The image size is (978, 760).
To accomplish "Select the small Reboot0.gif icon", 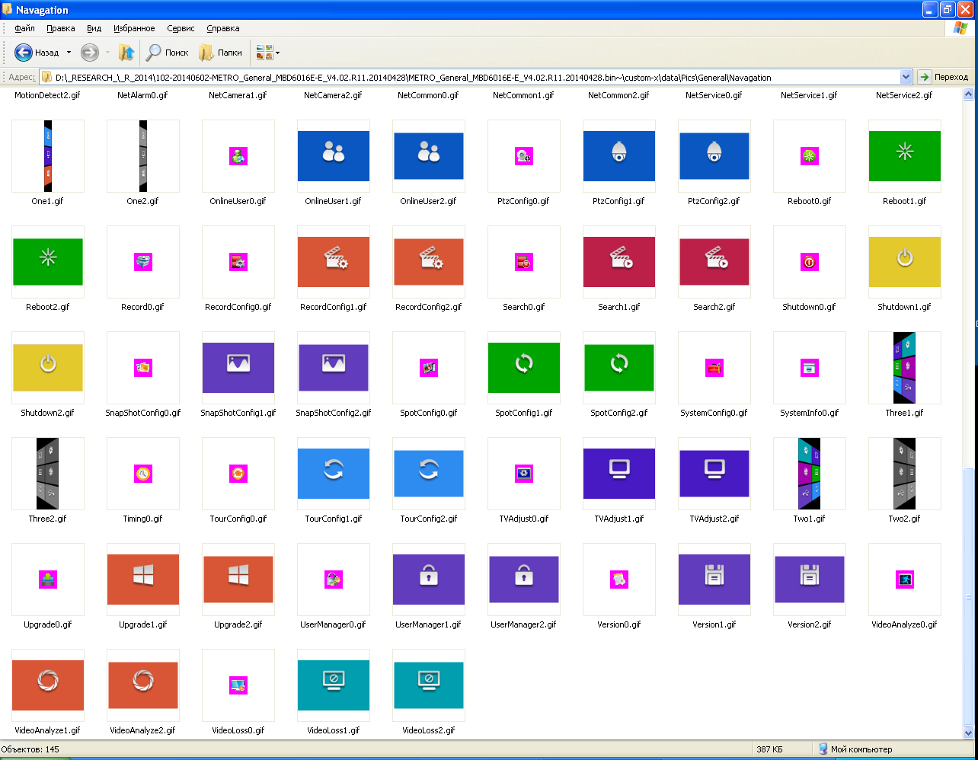I will (x=809, y=156).
